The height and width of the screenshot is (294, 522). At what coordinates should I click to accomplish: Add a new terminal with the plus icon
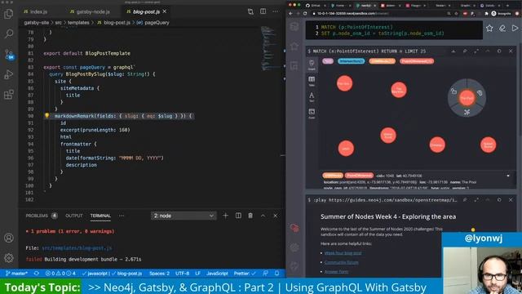225,216
